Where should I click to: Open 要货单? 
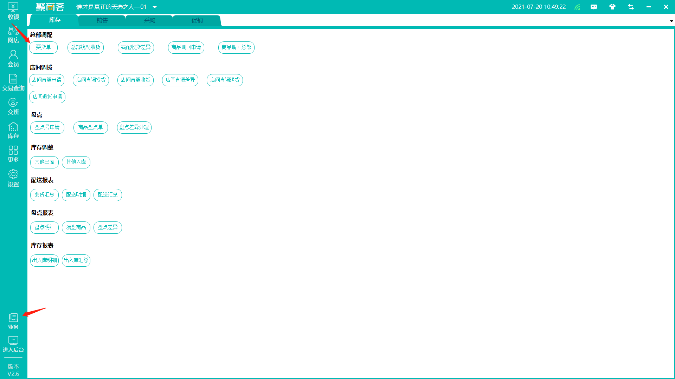pyautogui.click(x=43, y=47)
